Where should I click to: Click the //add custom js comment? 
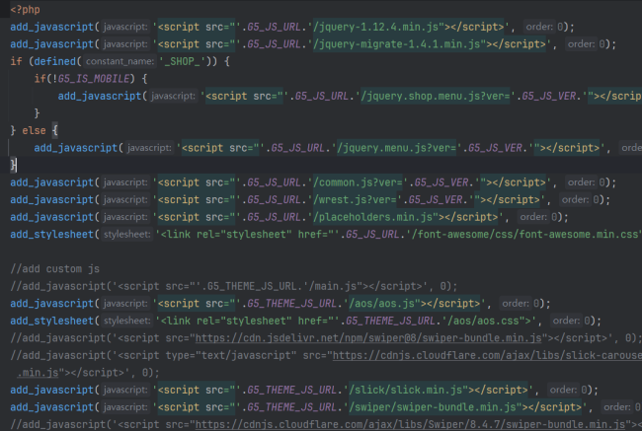coord(55,268)
